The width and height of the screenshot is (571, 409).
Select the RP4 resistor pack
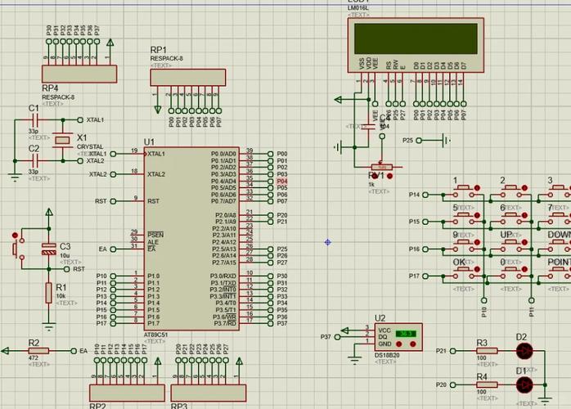point(79,74)
